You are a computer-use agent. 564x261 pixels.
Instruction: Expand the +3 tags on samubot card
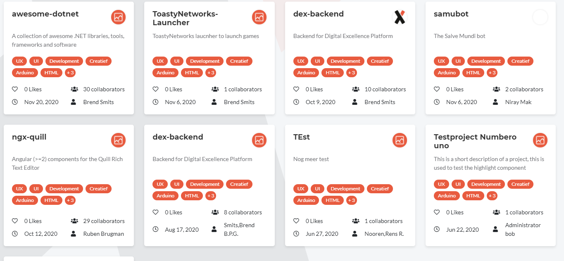pyautogui.click(x=492, y=73)
